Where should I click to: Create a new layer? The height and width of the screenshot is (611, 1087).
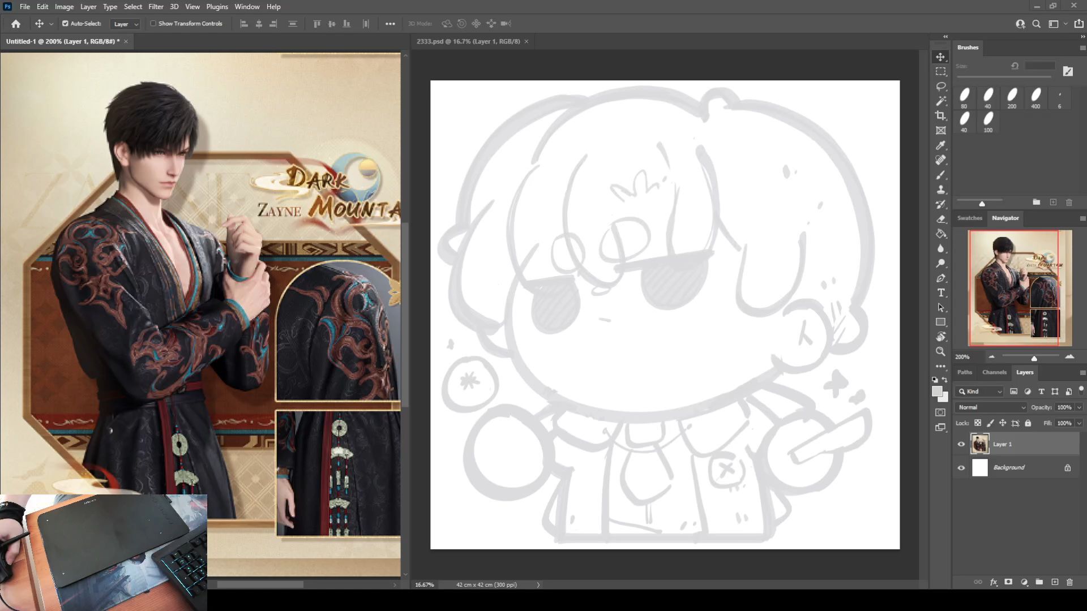point(1054,582)
